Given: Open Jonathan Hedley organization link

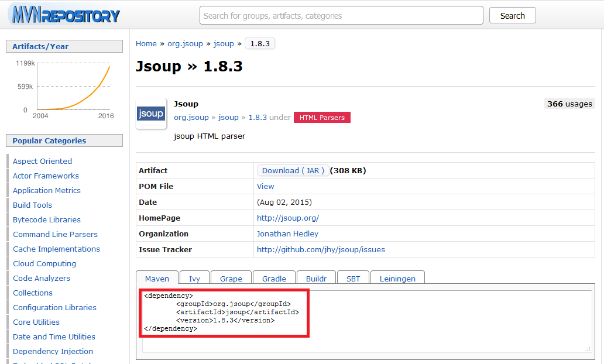Looking at the screenshot, I should tap(287, 234).
